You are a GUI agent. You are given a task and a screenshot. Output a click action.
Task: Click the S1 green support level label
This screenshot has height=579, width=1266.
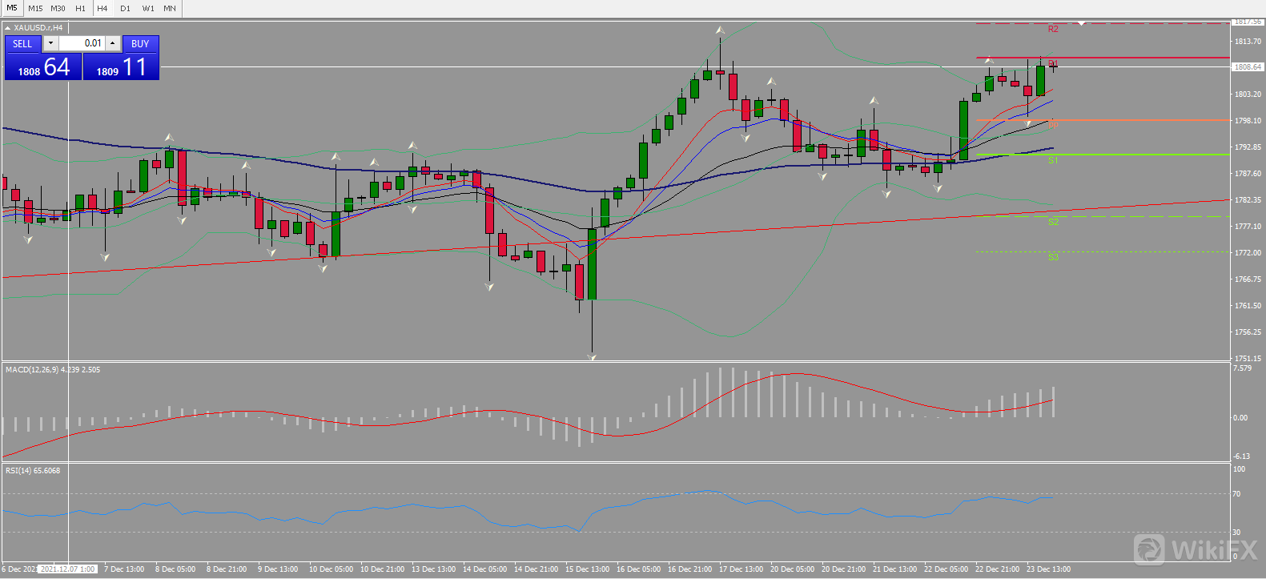[x=1053, y=160]
